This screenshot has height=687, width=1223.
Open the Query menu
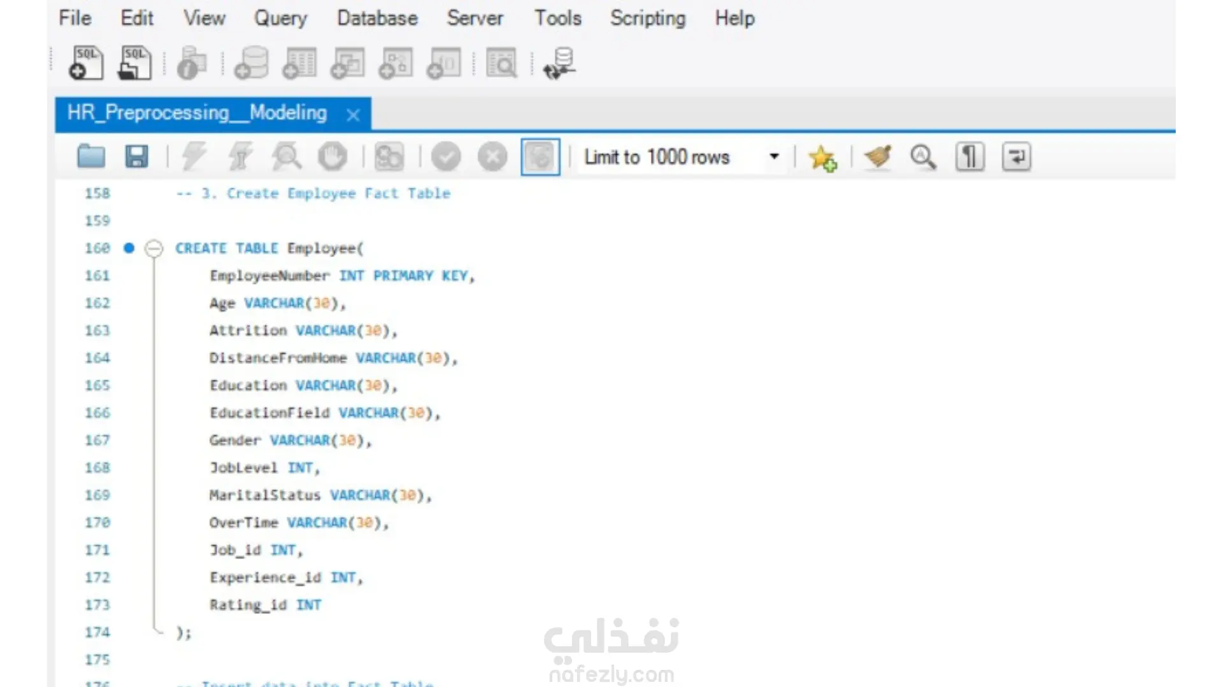click(280, 18)
